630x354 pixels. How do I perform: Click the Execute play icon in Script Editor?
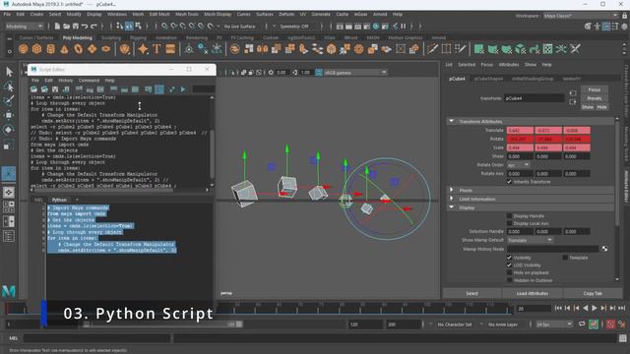(x=183, y=89)
